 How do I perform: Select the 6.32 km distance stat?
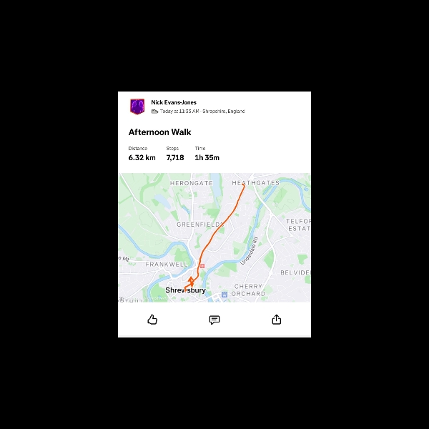coord(142,157)
